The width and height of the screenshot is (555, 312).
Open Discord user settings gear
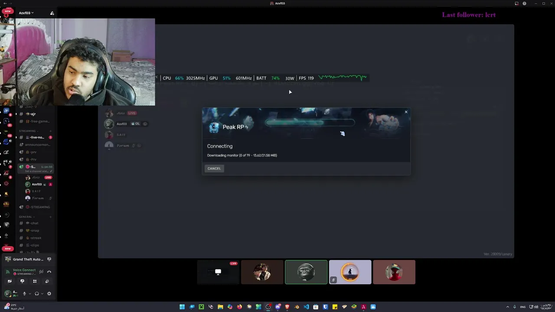[x=49, y=294]
